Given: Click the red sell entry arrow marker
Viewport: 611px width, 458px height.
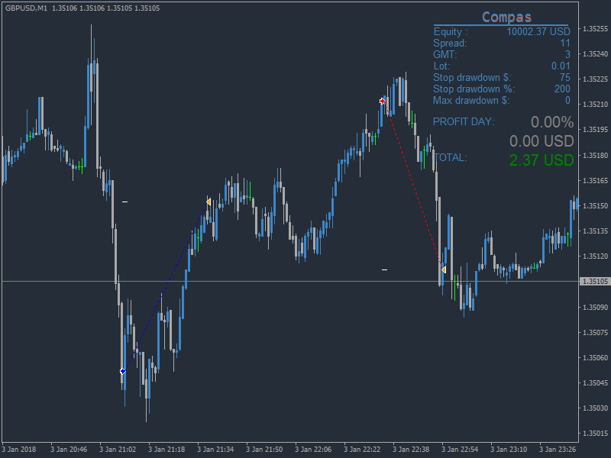Looking at the screenshot, I should [383, 102].
